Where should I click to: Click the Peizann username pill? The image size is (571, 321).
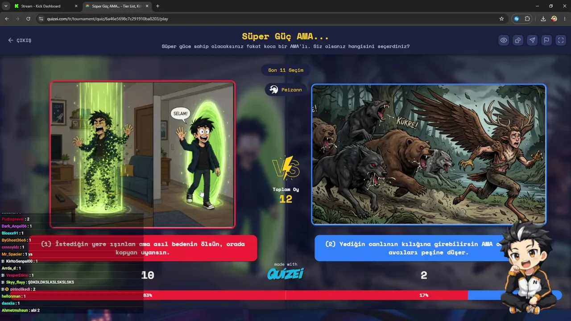click(x=286, y=90)
